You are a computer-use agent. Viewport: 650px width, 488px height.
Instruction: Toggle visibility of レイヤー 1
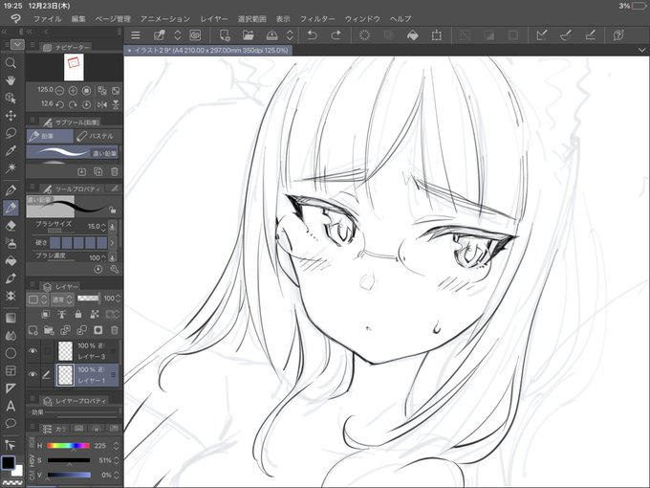(32, 375)
